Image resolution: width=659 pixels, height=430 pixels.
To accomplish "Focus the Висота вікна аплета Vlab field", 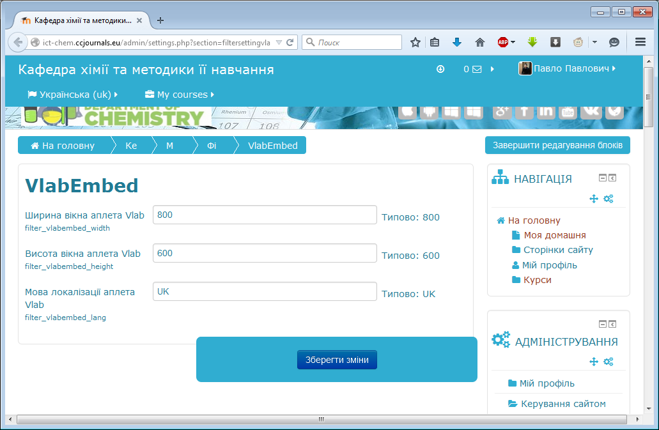I will coord(265,253).
